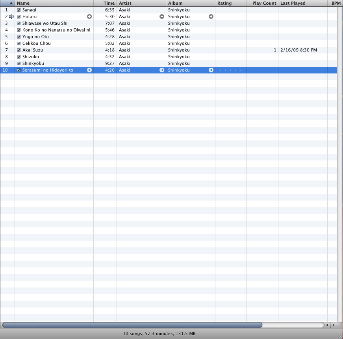Image resolution: width=343 pixels, height=339 pixels.
Task: Uncheck the Sorasumi no Hidoyori to checkbox
Action: click(19, 70)
